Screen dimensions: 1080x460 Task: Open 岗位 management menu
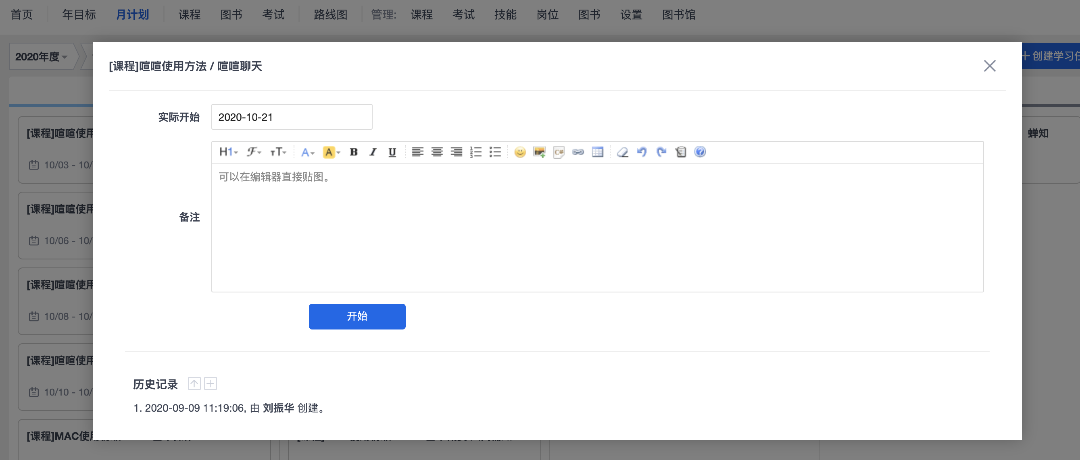(x=548, y=15)
